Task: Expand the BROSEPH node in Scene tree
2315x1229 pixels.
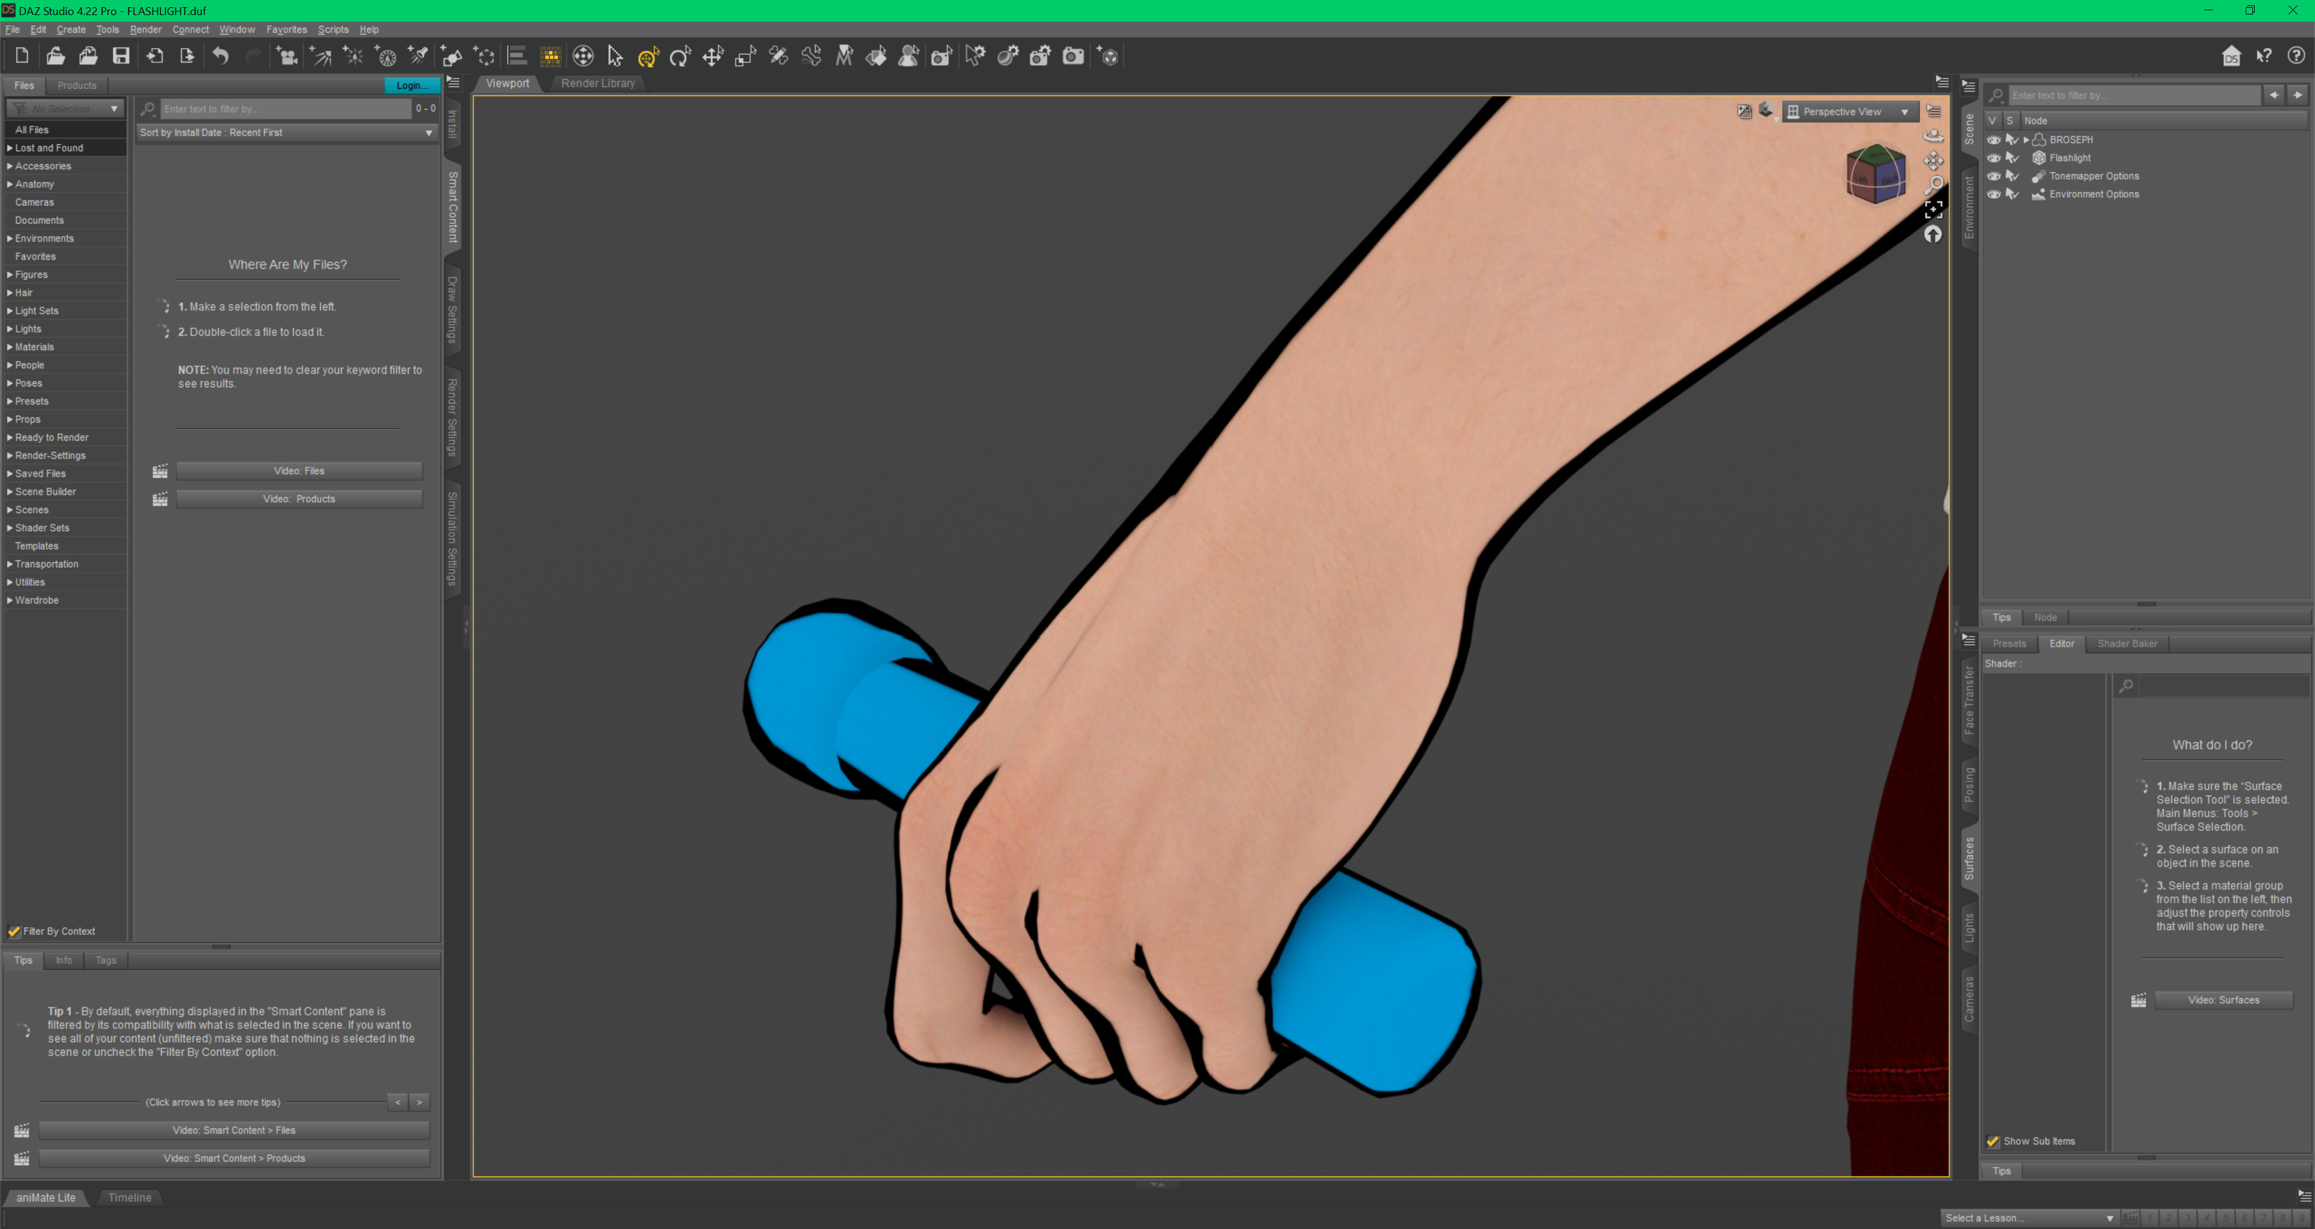Action: tap(2026, 139)
